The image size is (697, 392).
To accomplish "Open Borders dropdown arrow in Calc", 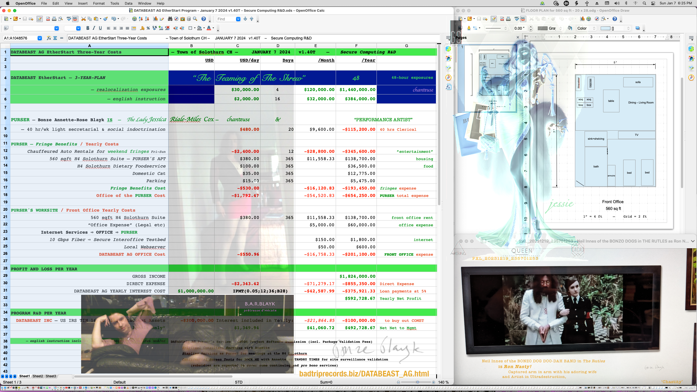I will pyautogui.click(x=195, y=28).
